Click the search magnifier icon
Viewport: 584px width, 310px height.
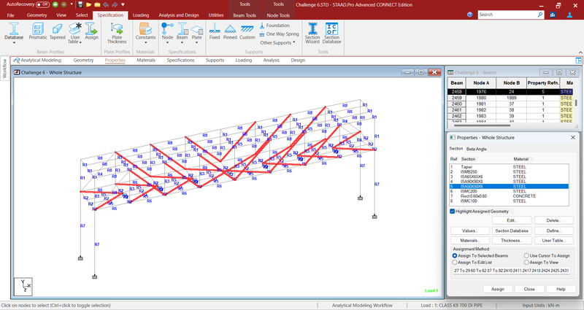pos(540,15)
